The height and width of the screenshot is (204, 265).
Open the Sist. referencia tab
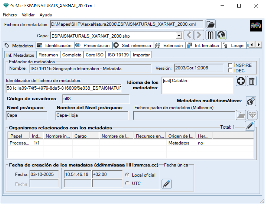pyautogui.click(x=132, y=45)
